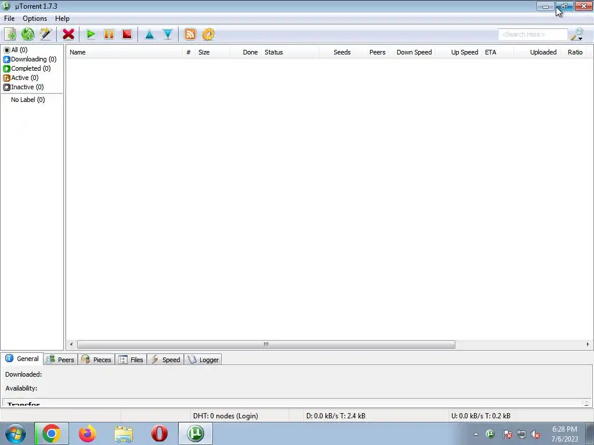
Task: Sort by the Peers column header
Action: 372,52
